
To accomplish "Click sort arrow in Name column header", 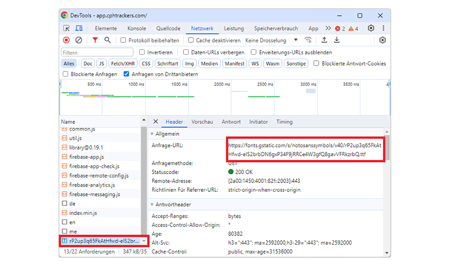I will [x=144, y=120].
